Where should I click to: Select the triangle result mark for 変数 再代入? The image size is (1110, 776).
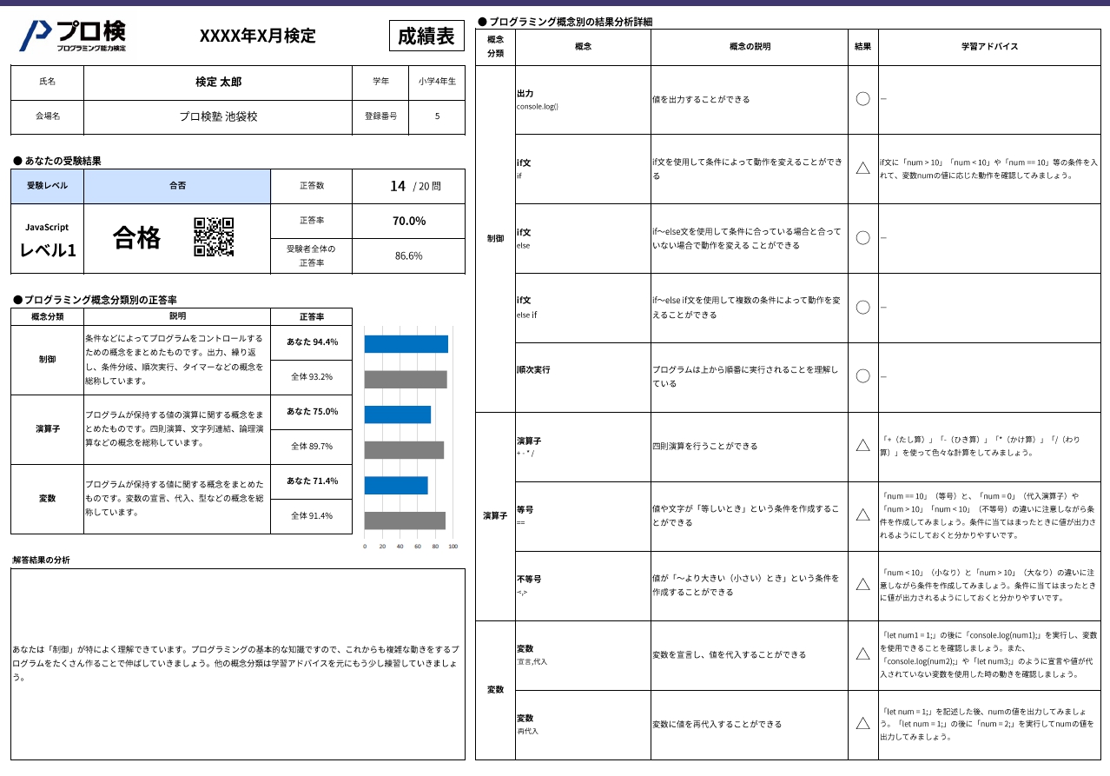point(862,723)
